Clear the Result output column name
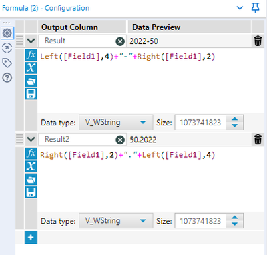This screenshot has height=255, width=267. [120, 41]
